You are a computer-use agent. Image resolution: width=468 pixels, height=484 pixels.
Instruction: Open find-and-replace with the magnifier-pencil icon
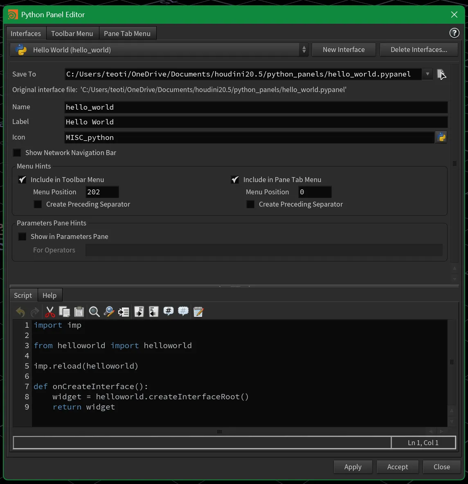tap(109, 311)
